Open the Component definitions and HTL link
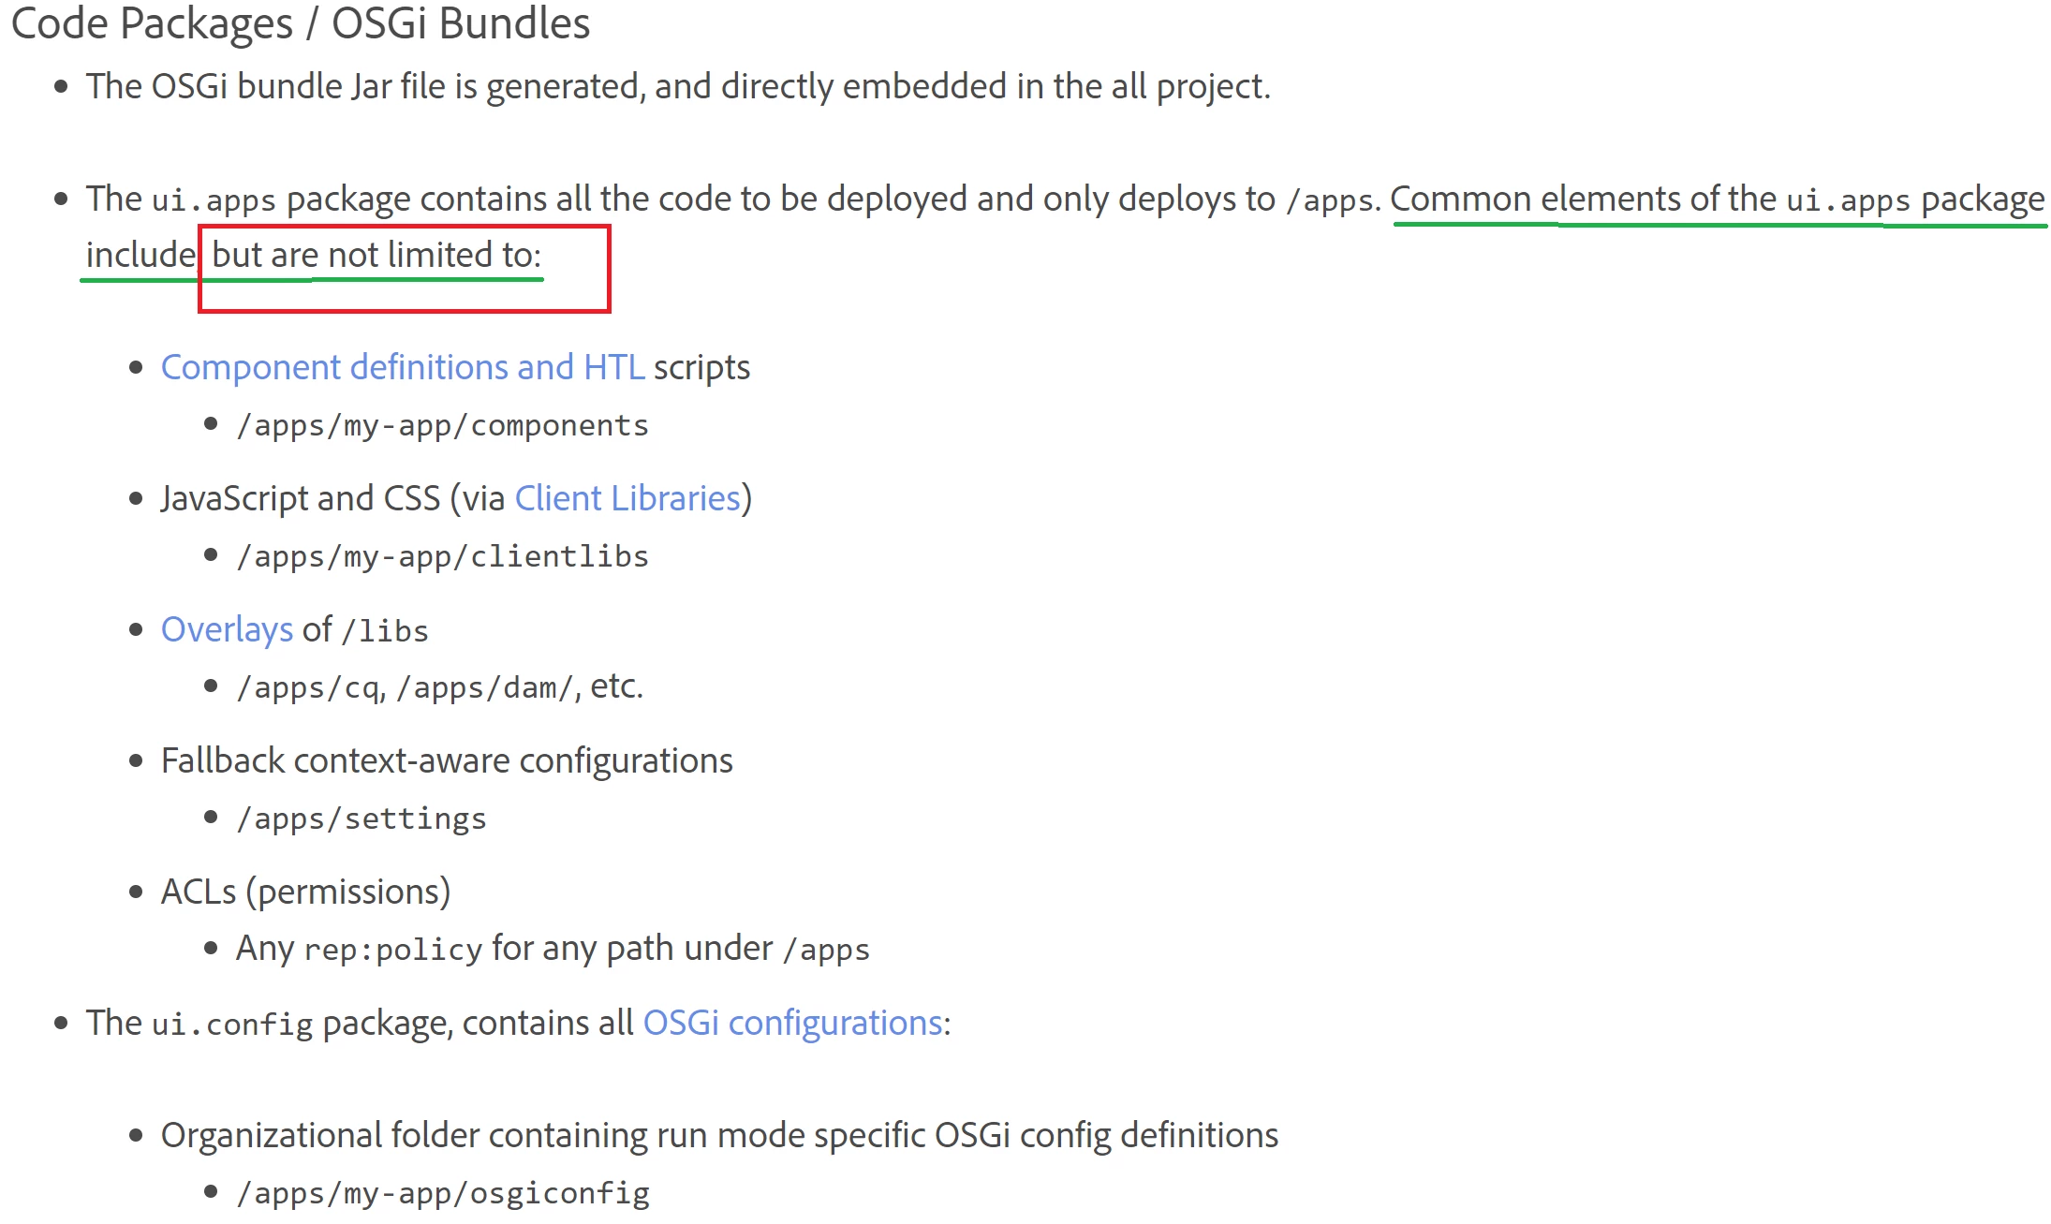Screen dimensions: 2051x1224 403,367
